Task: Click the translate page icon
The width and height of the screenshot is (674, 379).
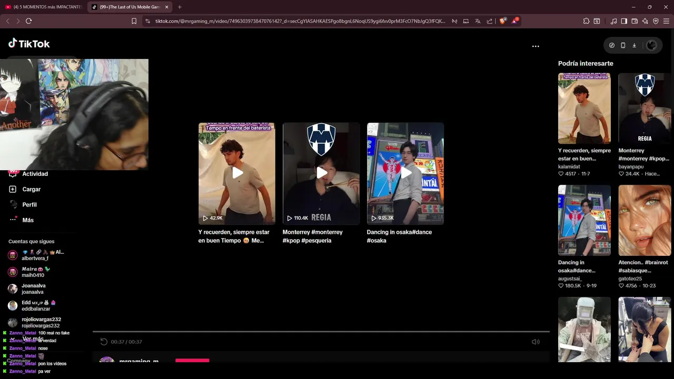Action: [x=478, y=21]
